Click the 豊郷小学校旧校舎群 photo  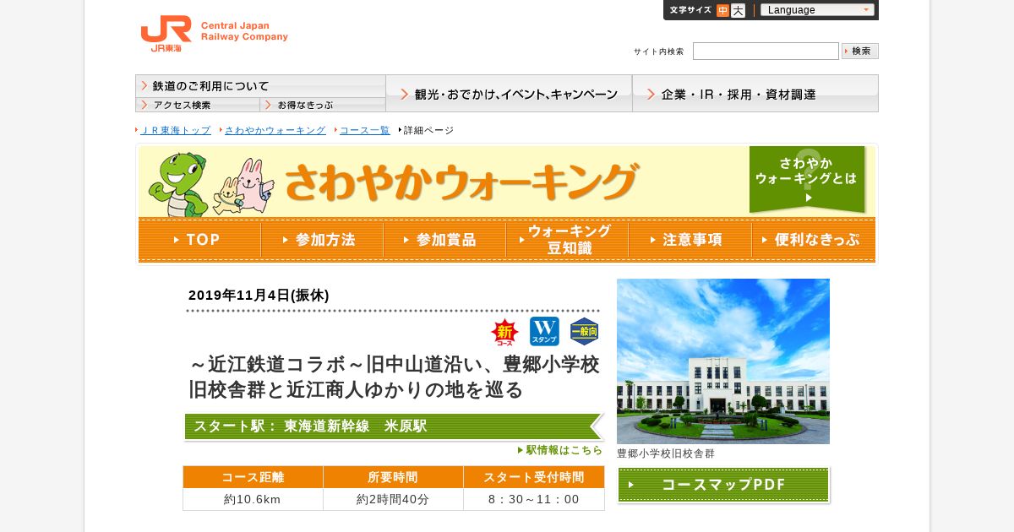(723, 361)
